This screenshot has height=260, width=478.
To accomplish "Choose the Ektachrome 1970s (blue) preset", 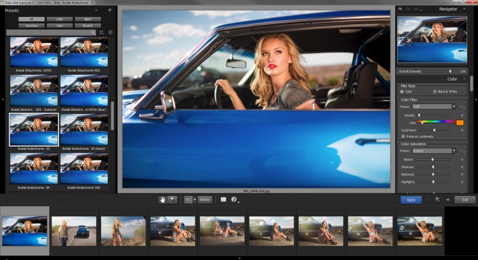I will (84, 91).
